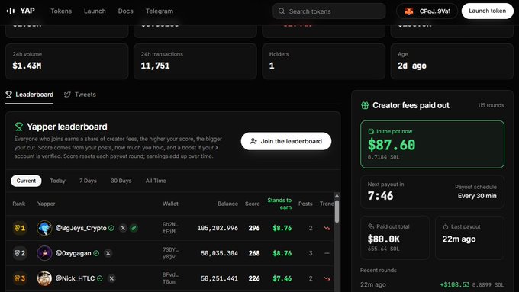The width and height of the screenshot is (519, 292).
Task: Click the $87.60 pot amount
Action: (x=392, y=145)
